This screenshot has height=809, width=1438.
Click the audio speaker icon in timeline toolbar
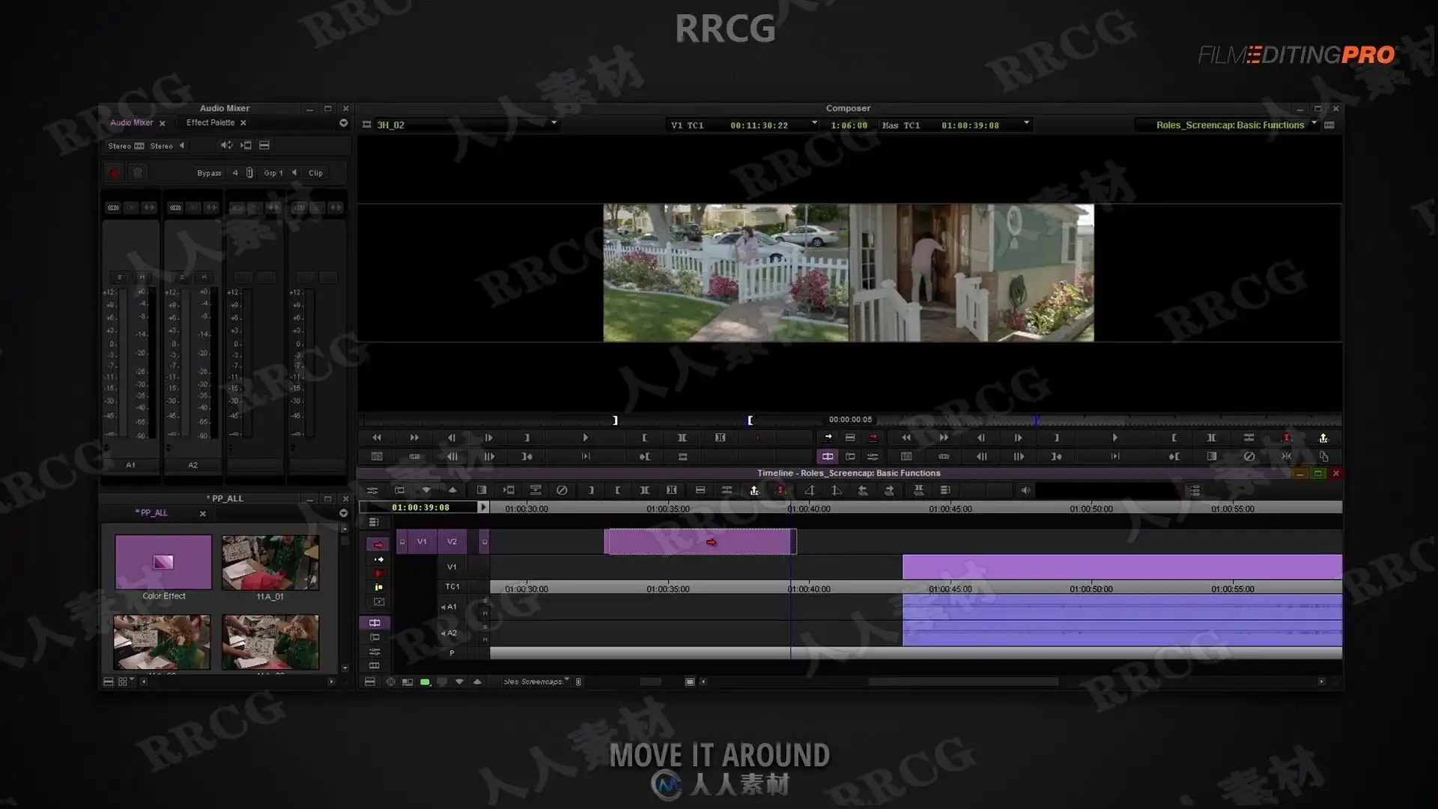(1025, 491)
